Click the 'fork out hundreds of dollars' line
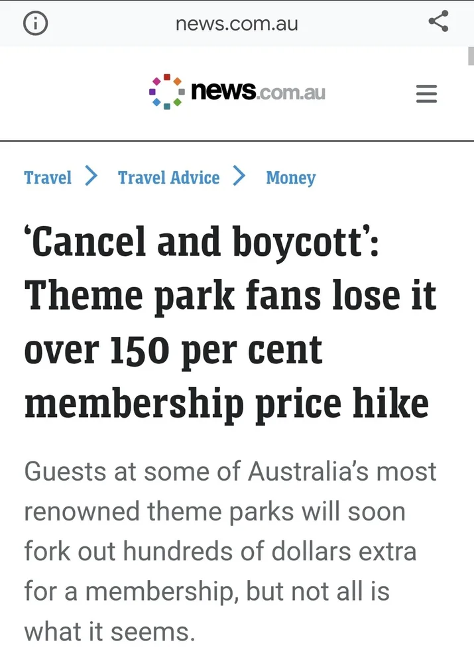Image resolution: width=474 pixels, height=663 pixels. click(220, 552)
